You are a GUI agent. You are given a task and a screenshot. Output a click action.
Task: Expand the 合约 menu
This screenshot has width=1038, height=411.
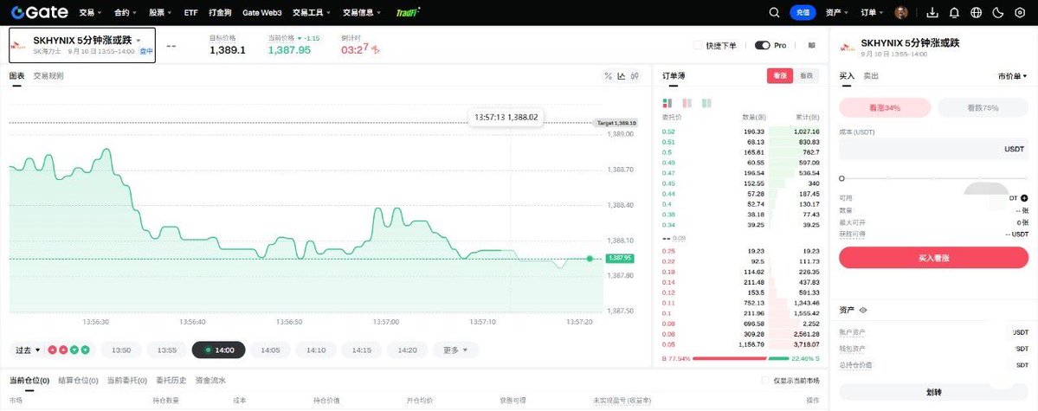pyautogui.click(x=126, y=13)
